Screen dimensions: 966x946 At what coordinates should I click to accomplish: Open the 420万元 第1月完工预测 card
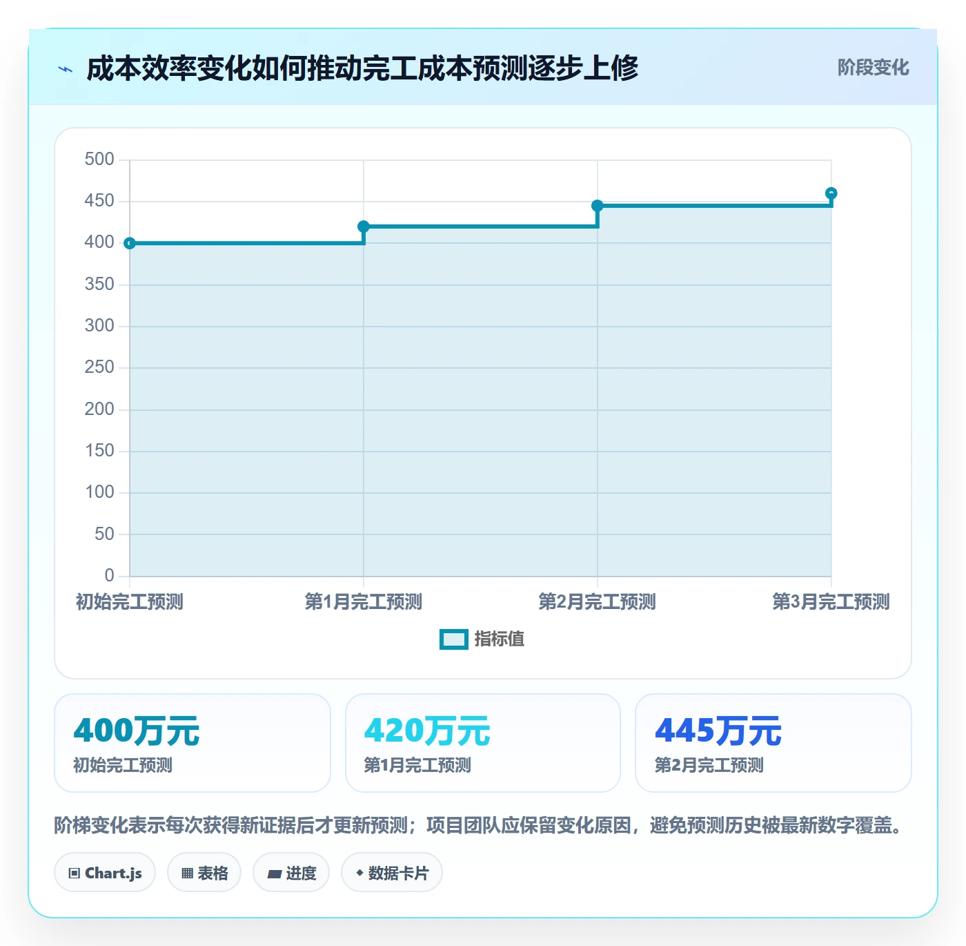tap(483, 743)
